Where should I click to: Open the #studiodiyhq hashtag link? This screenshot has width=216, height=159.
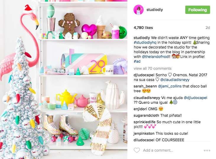145,43
